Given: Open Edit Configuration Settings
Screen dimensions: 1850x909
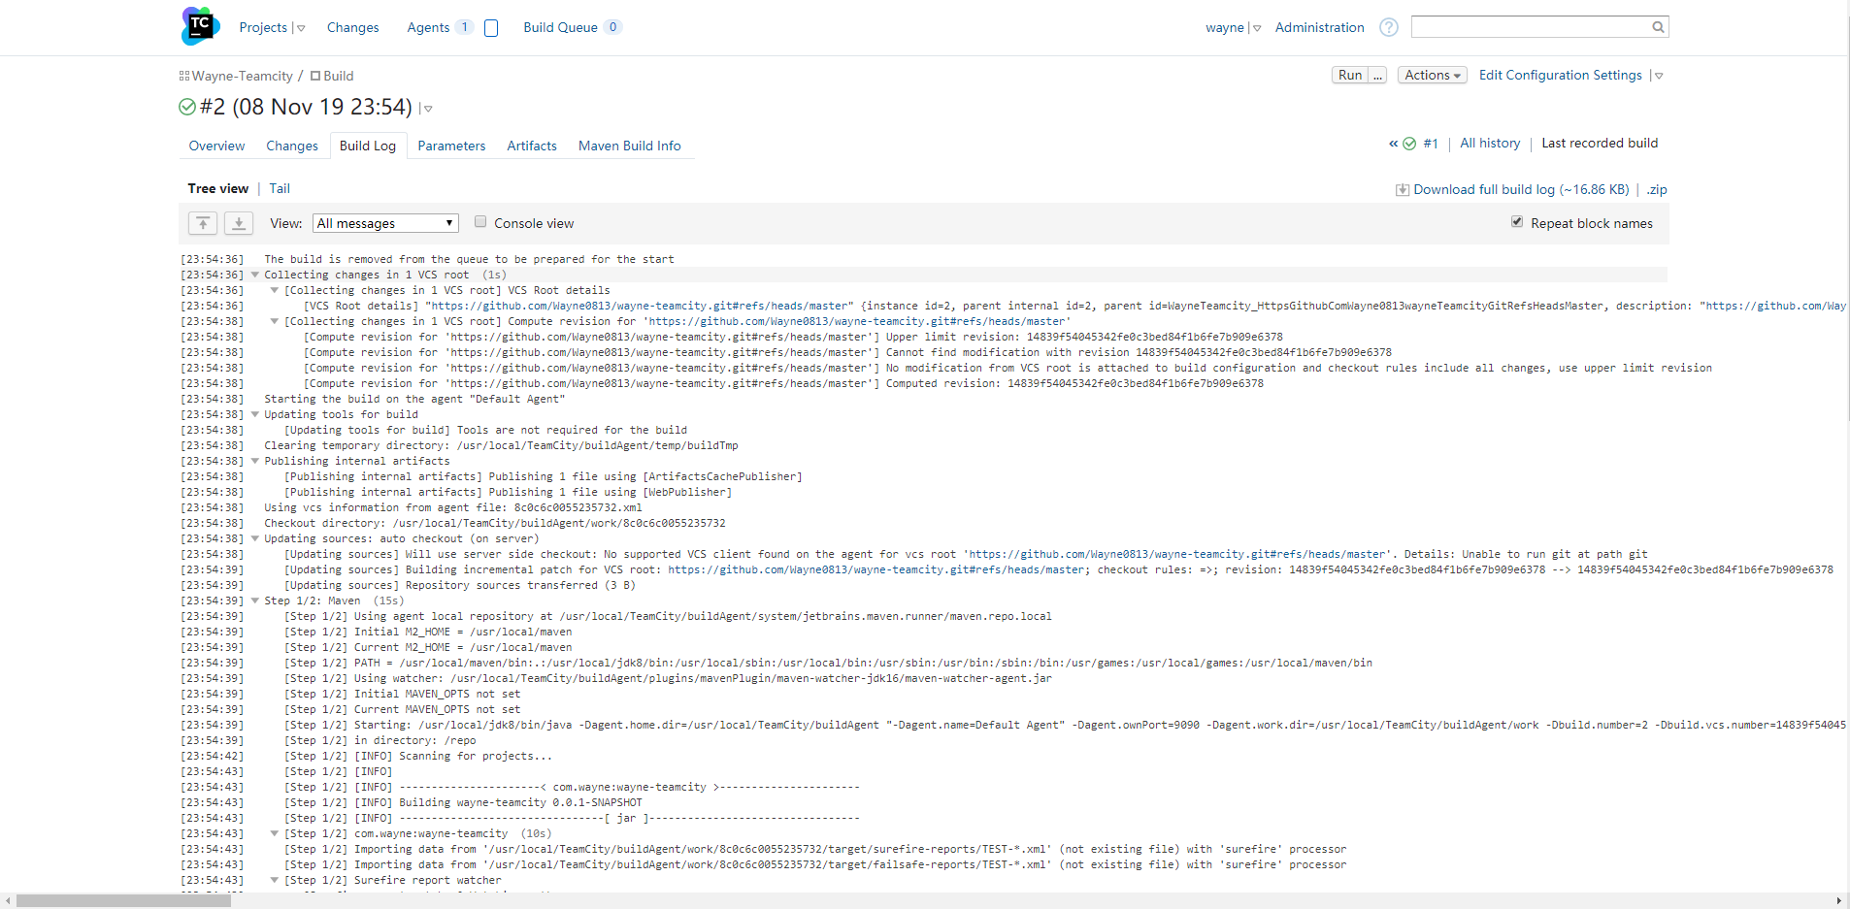Looking at the screenshot, I should (x=1560, y=75).
